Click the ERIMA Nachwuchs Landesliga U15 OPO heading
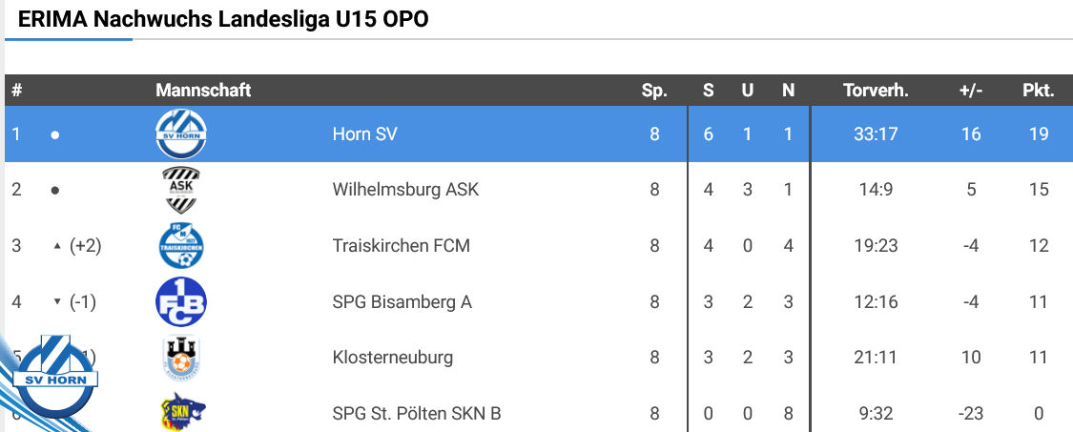 [223, 20]
